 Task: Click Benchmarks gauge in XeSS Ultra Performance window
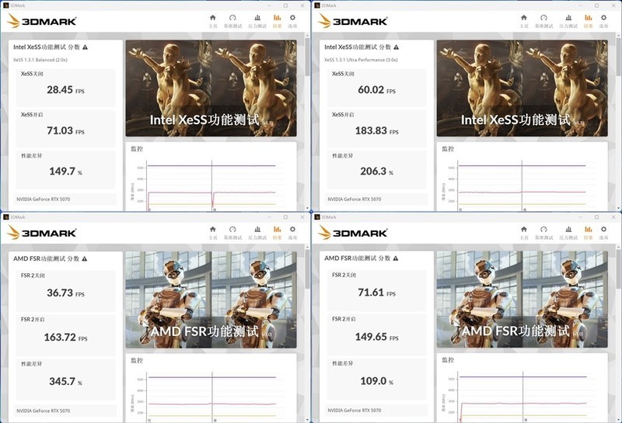tap(543, 18)
